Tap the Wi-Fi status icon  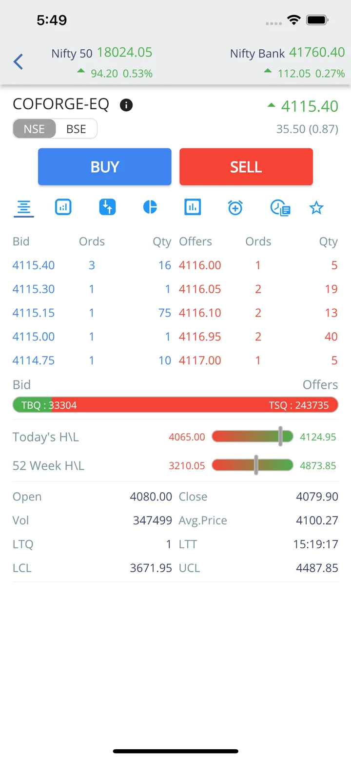tap(293, 20)
